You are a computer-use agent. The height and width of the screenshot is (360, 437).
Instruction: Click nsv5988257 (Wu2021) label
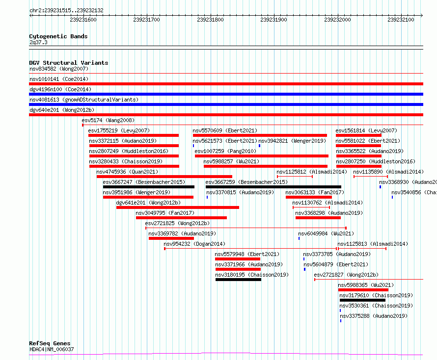point(231,161)
